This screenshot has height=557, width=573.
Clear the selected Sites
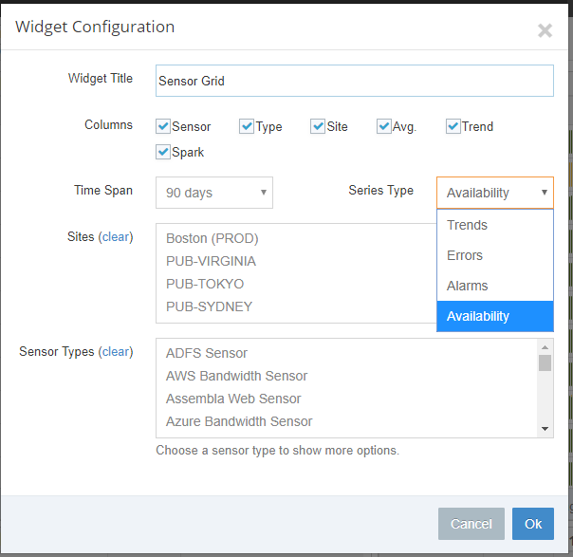click(116, 237)
